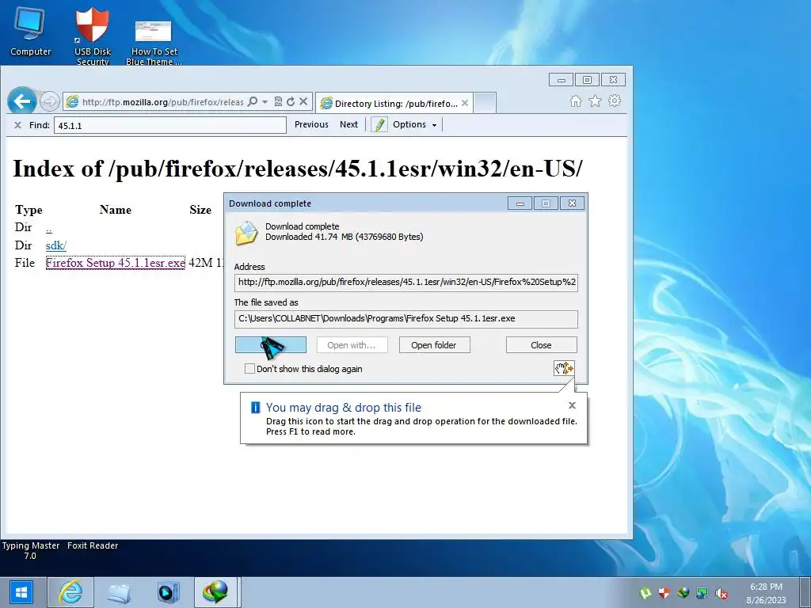Image resolution: width=811 pixels, height=608 pixels.
Task: Click the Name column header
Action: point(116,210)
